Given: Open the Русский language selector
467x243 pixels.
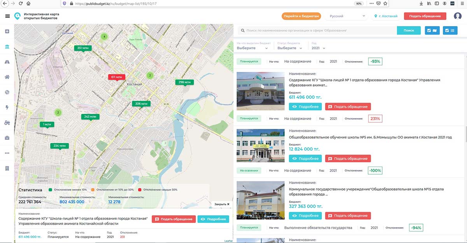Looking at the screenshot, I should (347, 16).
